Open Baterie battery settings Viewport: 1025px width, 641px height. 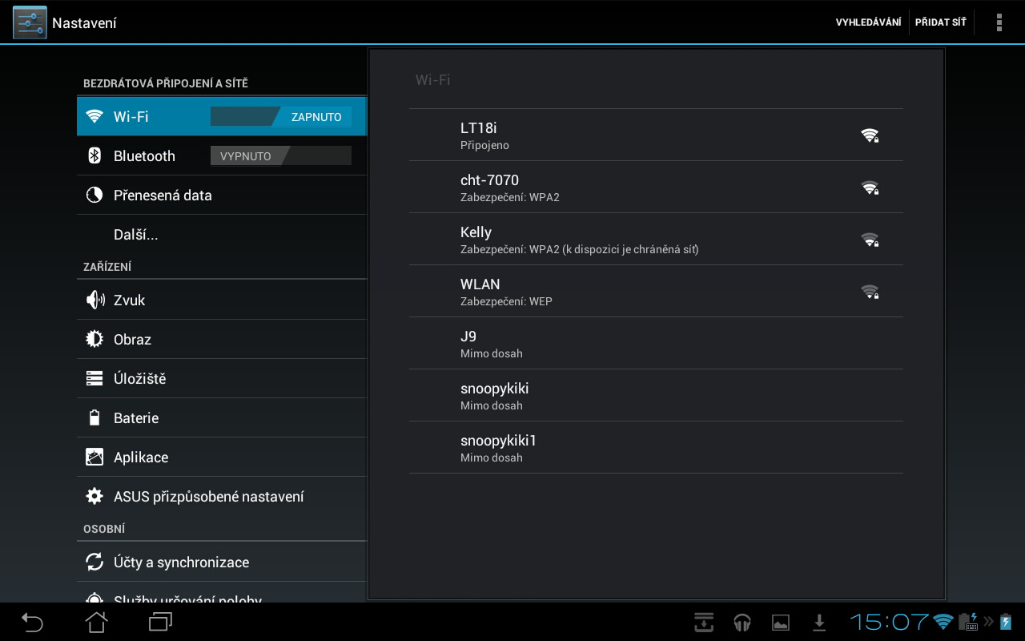222,417
